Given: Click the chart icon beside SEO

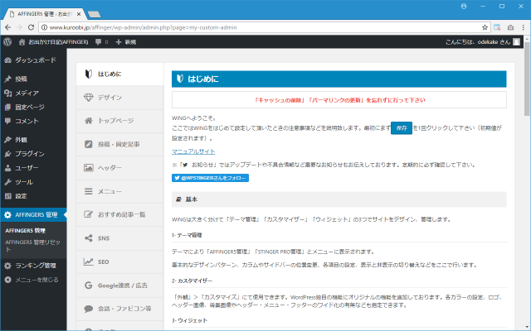Looking at the screenshot, I should [89, 261].
